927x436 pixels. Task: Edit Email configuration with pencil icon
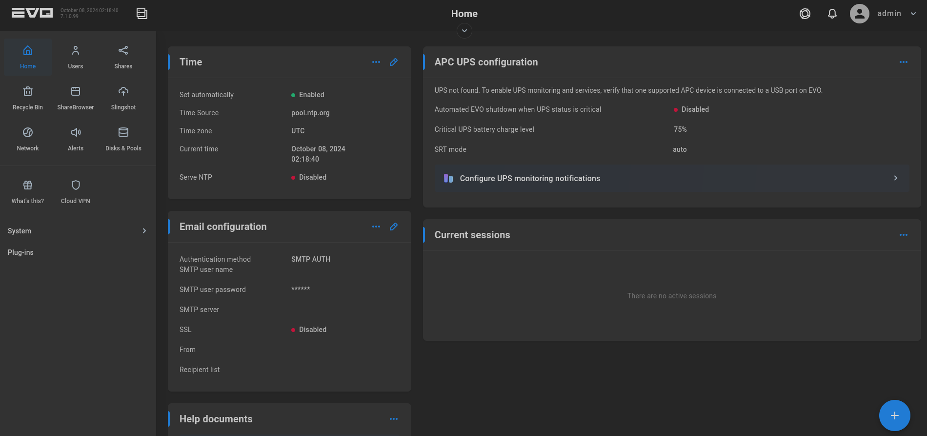click(394, 227)
